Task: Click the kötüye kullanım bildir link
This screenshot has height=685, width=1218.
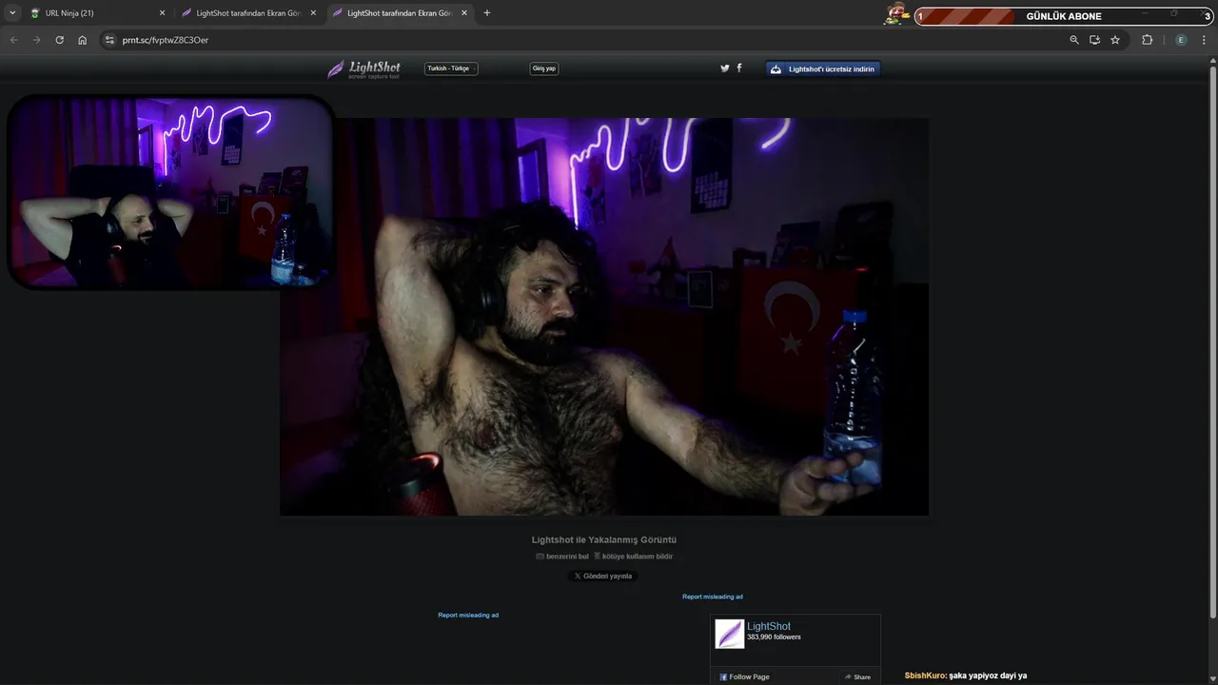Action: coord(633,557)
